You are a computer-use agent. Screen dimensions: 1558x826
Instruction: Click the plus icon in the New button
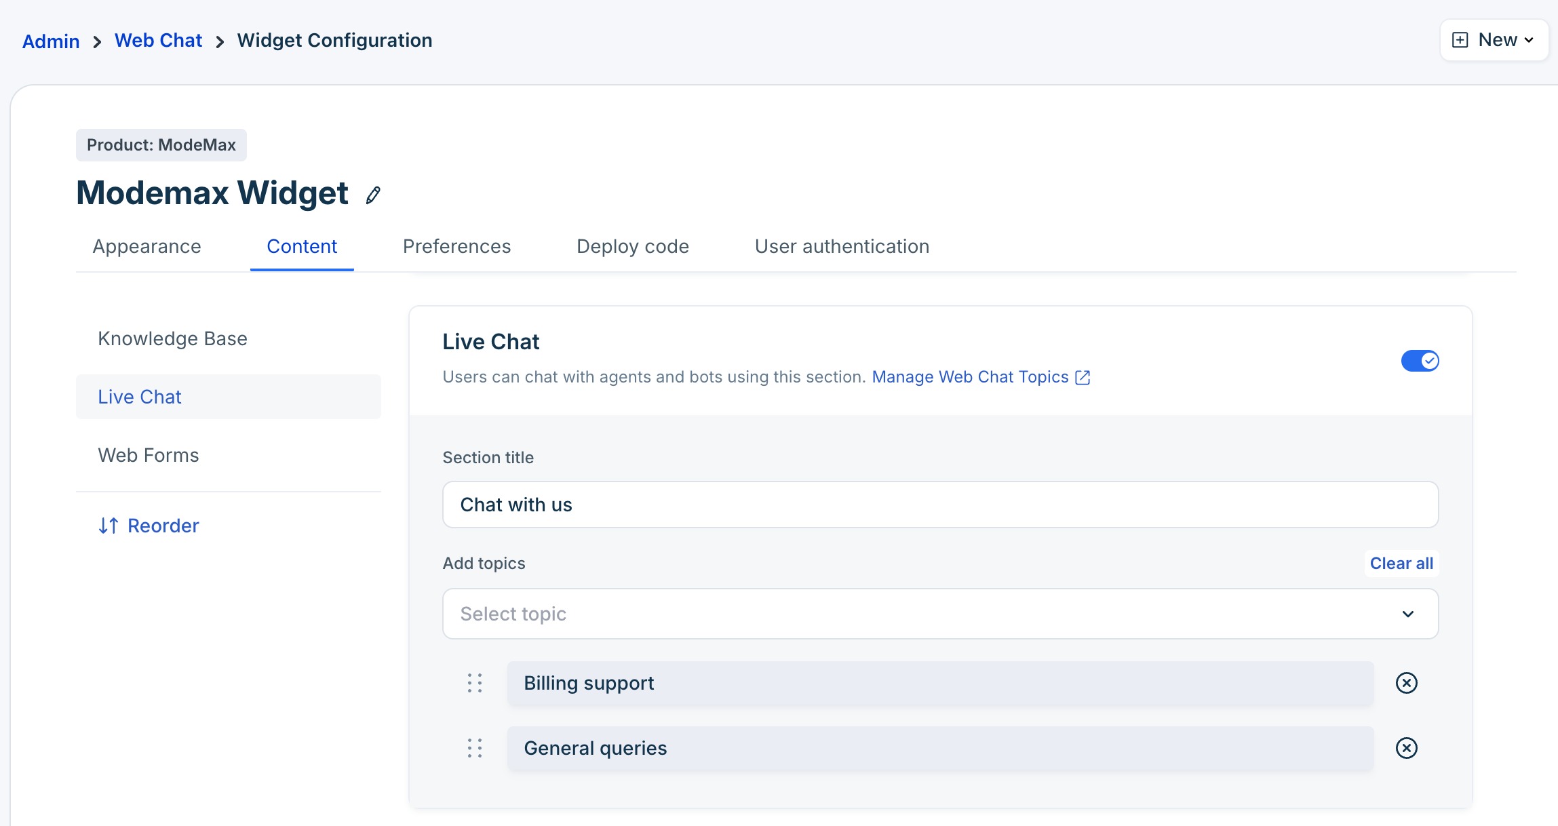pos(1460,40)
